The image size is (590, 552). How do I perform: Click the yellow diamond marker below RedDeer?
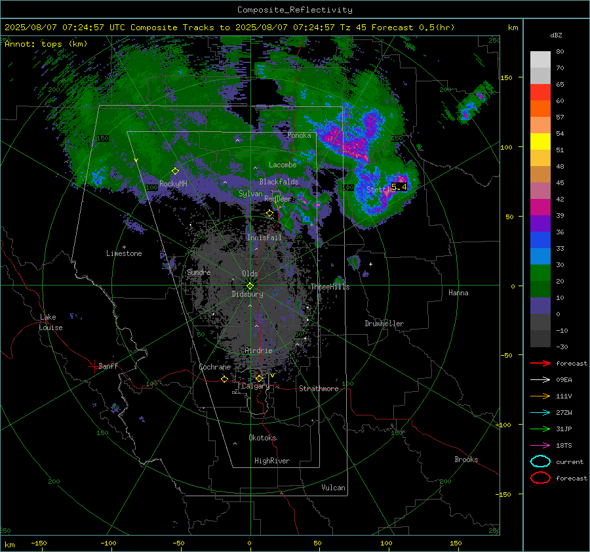[x=270, y=213]
